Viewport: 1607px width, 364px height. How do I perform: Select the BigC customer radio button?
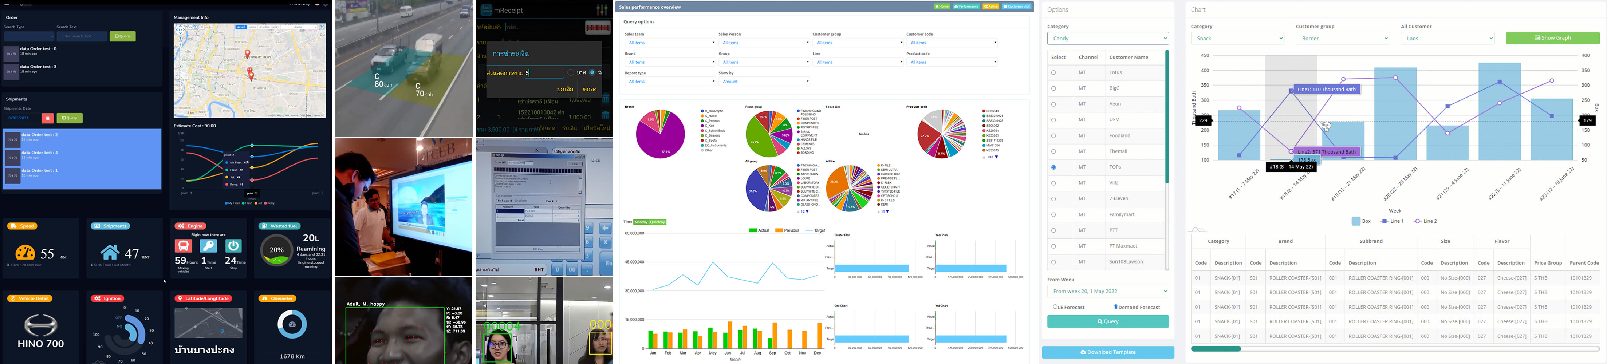click(x=1053, y=88)
